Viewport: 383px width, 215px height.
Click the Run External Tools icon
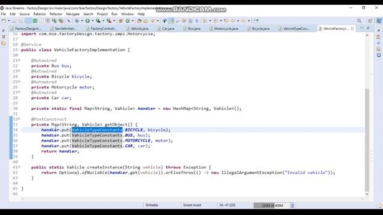click(109, 21)
